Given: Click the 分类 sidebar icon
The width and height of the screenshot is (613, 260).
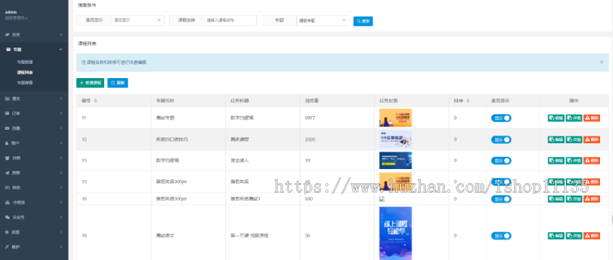Looking at the screenshot, I should 7,35.
